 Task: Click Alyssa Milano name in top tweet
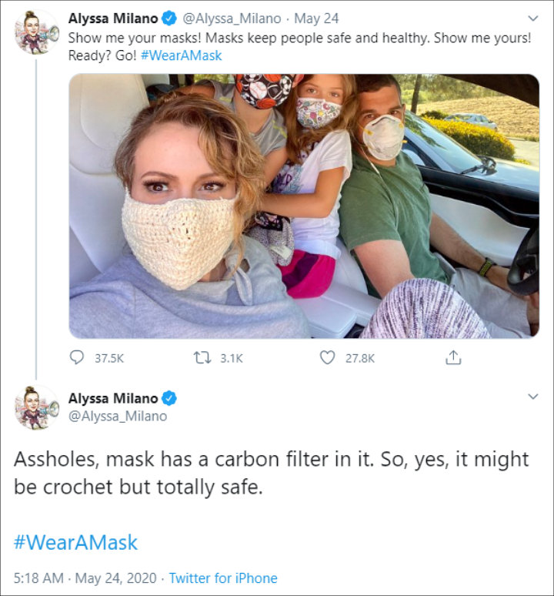coord(113,18)
